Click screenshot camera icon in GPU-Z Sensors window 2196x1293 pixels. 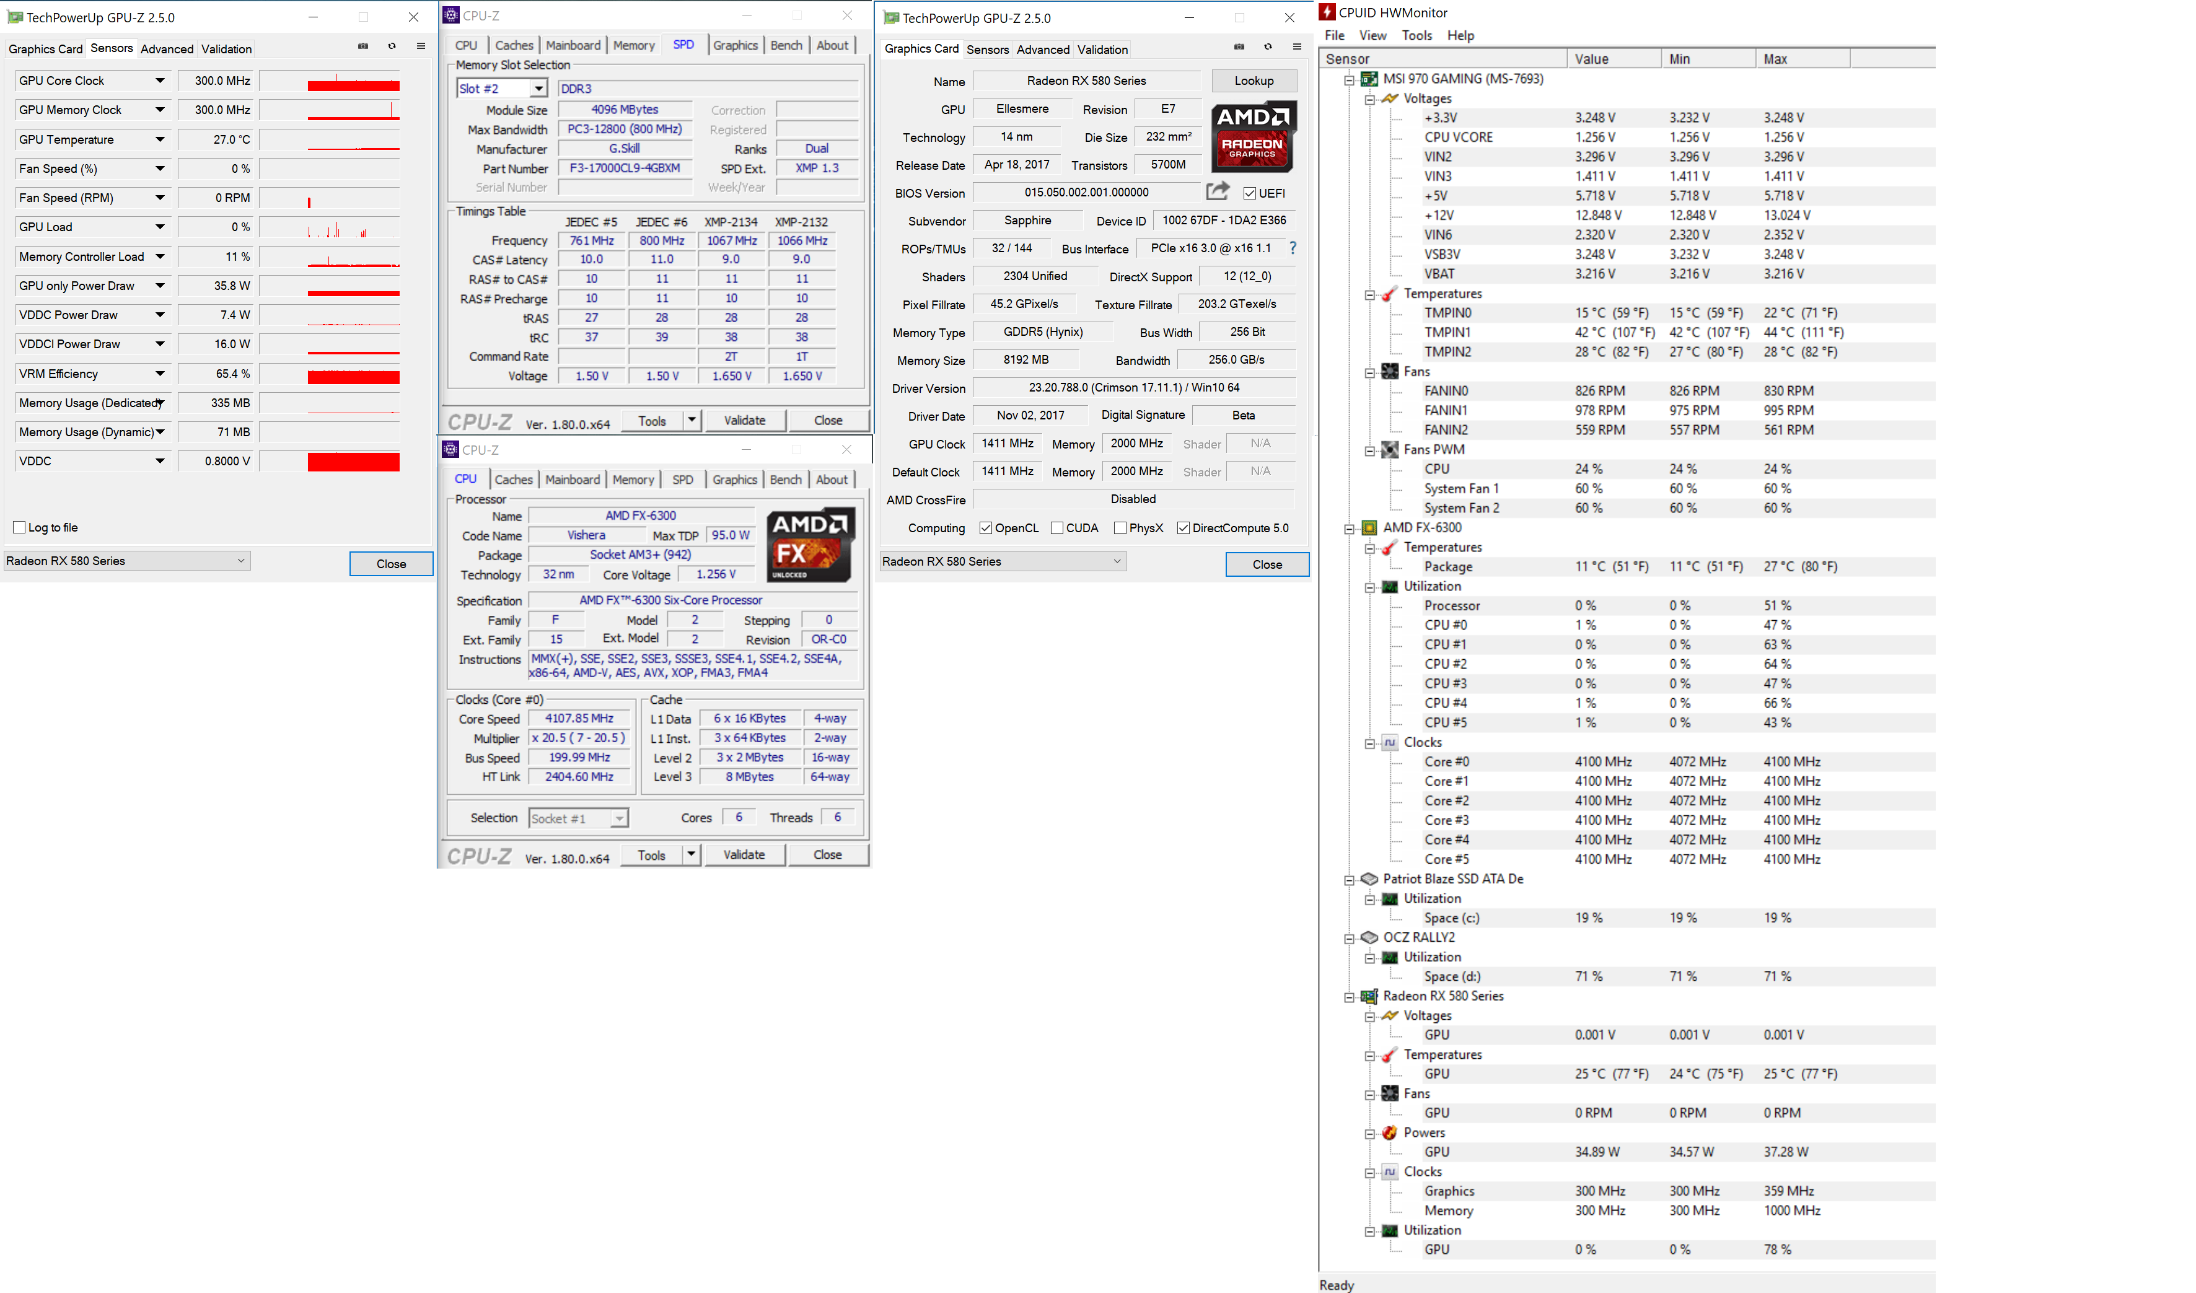pos(362,46)
